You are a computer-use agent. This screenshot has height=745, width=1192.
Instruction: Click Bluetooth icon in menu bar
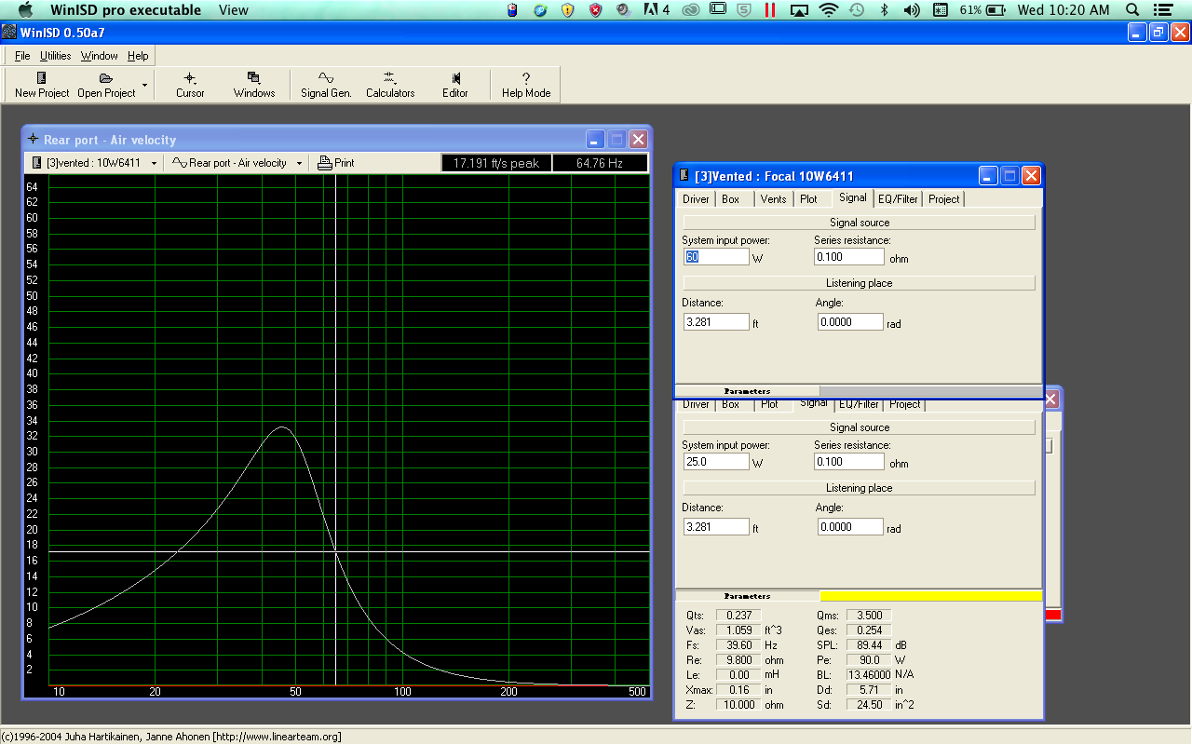click(884, 10)
